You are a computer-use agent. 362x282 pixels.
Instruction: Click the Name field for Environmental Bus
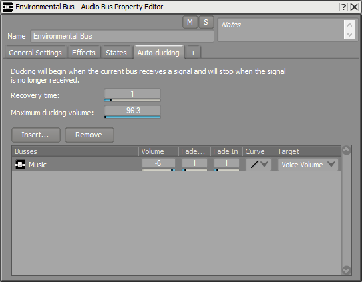click(x=122, y=36)
